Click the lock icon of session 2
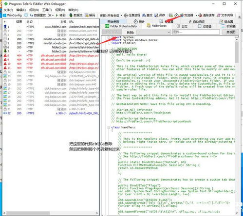Screen dimensions: 243x216 5,31
